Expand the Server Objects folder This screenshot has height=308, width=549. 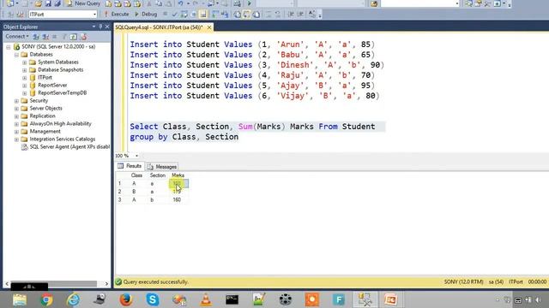(16, 109)
